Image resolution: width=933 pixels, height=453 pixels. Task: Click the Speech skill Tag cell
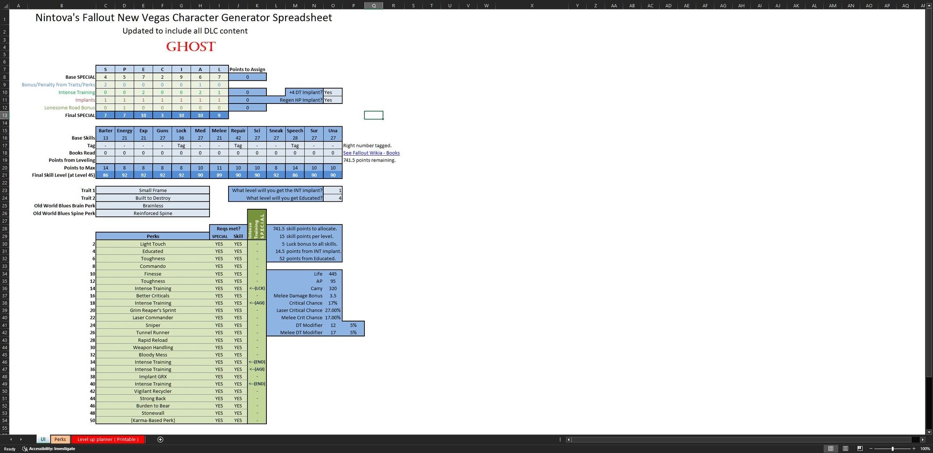[x=295, y=145]
